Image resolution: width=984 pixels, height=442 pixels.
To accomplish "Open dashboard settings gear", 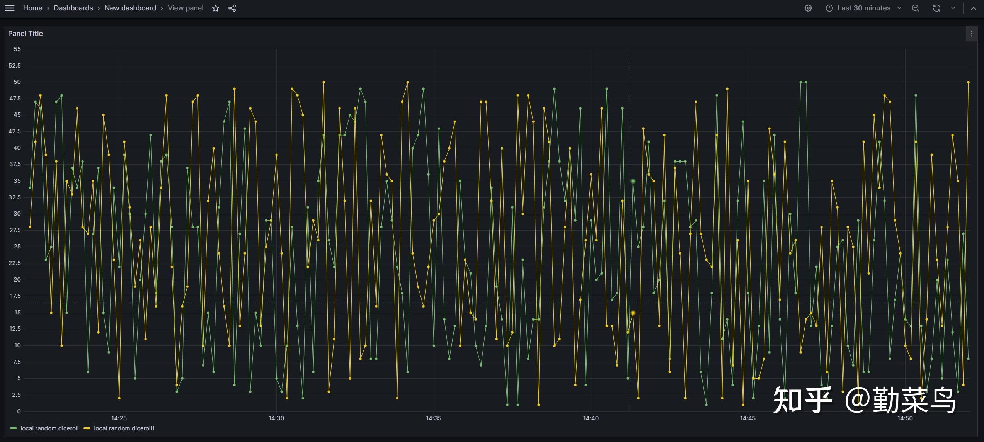I will 808,8.
